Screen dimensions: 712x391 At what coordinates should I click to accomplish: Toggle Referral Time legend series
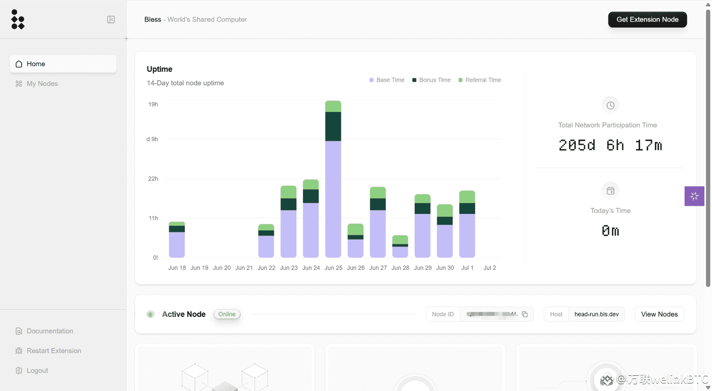(479, 80)
